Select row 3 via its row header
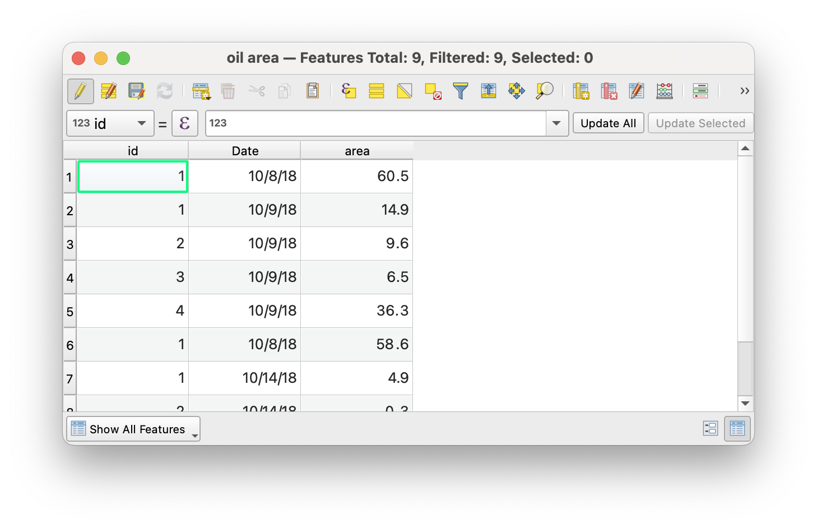 pos(70,244)
